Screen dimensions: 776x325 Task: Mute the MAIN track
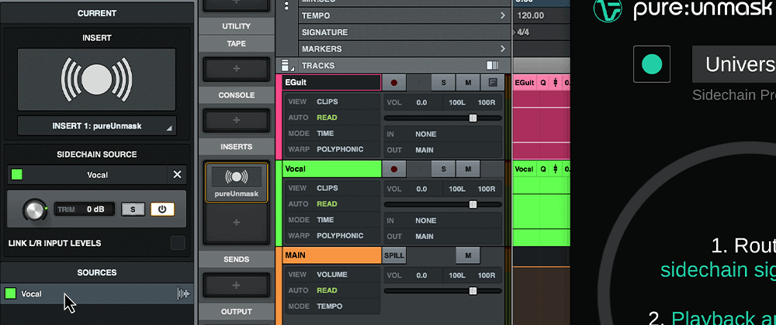(468, 255)
